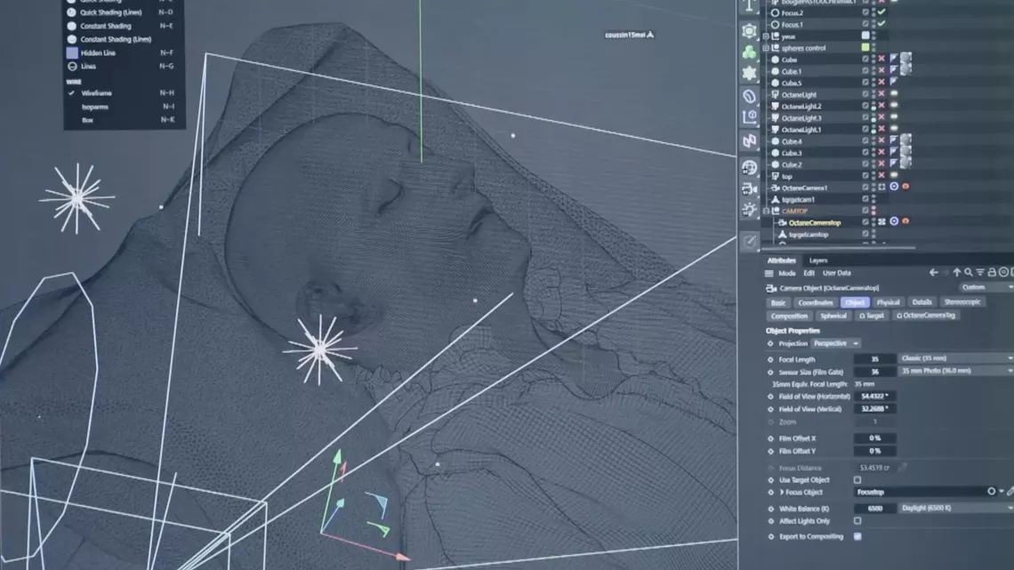The height and width of the screenshot is (570, 1014).
Task: Click the filter icon in Attributes manager
Action: pyautogui.click(x=979, y=273)
